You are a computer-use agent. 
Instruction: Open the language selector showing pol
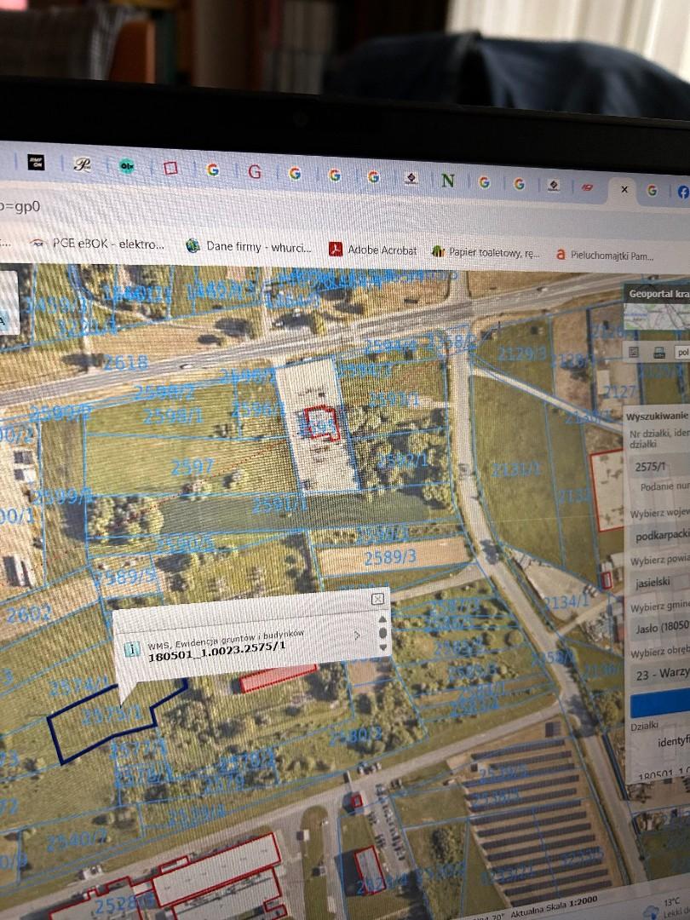pyautogui.click(x=682, y=352)
